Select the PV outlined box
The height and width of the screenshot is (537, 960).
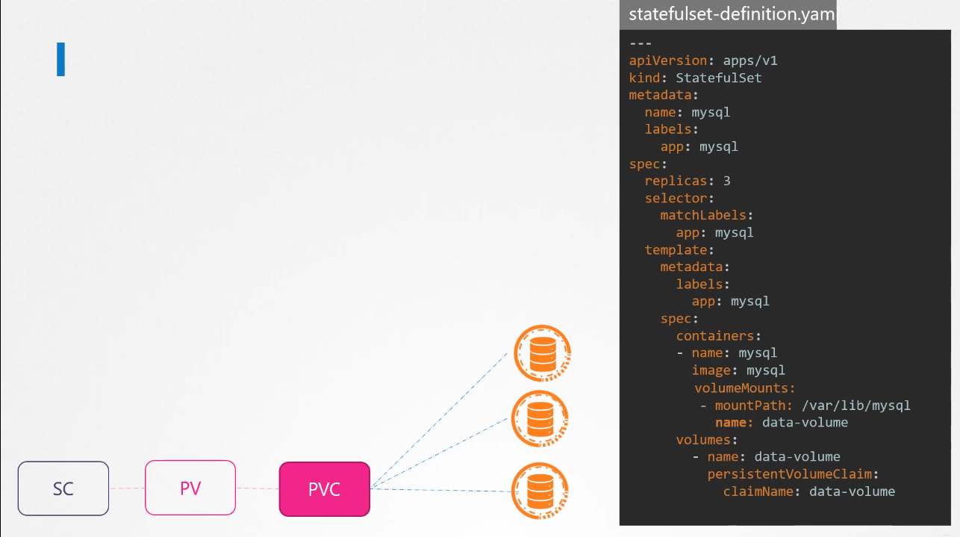pos(190,488)
